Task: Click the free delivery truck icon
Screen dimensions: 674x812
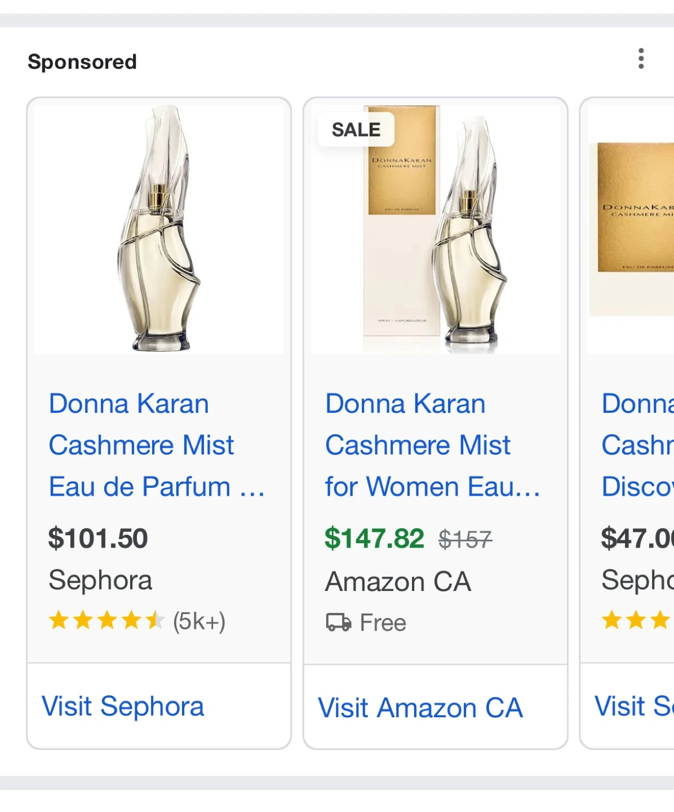Action: tap(338, 623)
